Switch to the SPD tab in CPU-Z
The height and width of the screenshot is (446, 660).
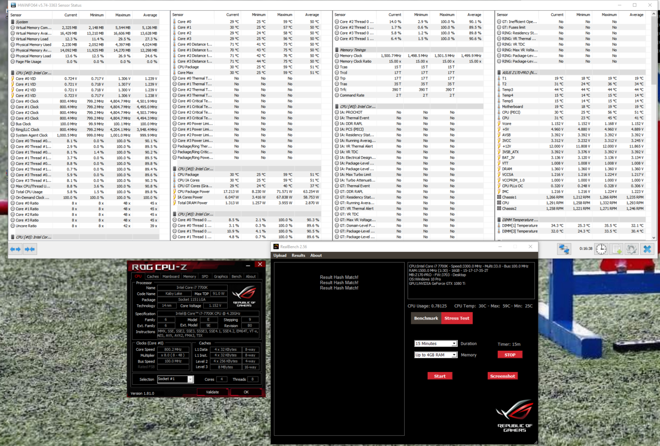pyautogui.click(x=205, y=277)
